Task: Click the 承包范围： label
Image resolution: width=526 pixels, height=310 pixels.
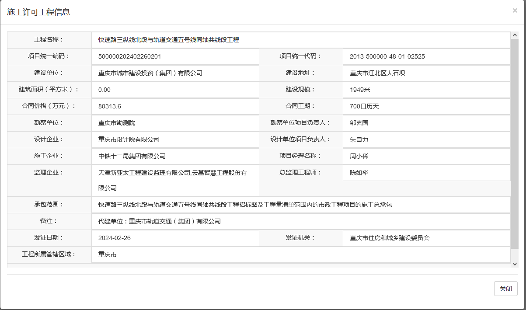Action: [x=49, y=204]
